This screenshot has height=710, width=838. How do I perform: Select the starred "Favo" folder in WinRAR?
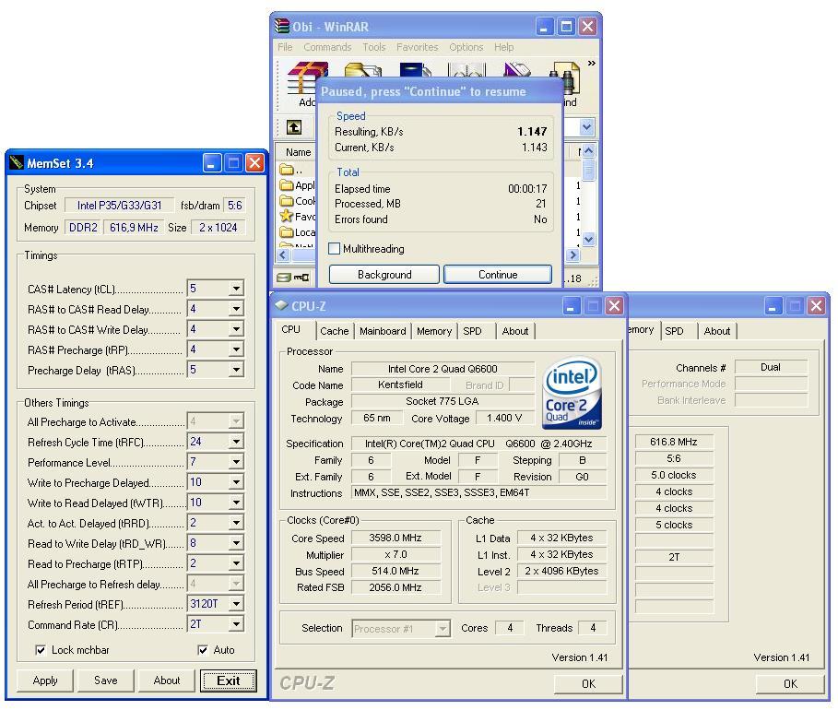pos(298,217)
